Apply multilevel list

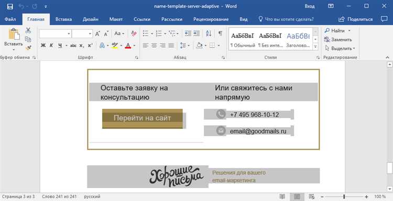172,33
